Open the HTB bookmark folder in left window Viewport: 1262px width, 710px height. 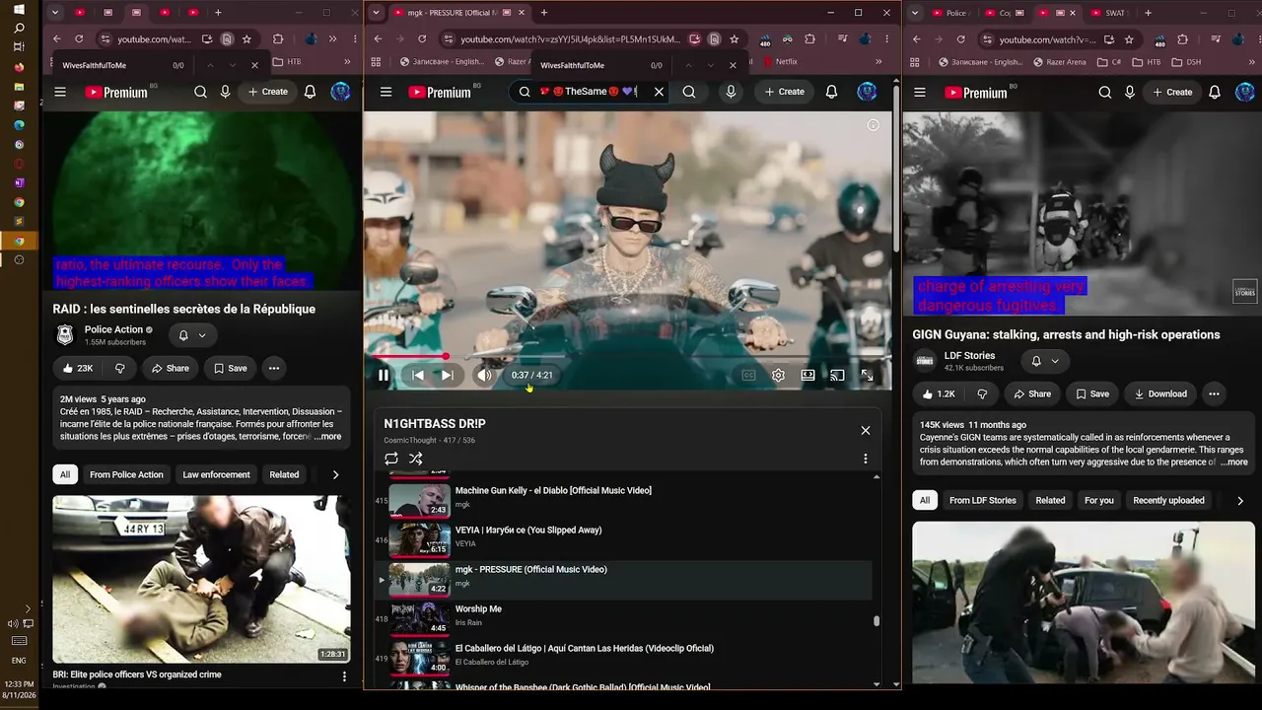[287, 61]
